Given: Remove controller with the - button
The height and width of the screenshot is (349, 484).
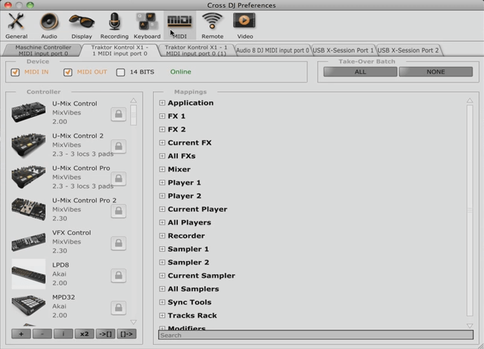Looking at the screenshot, I should coord(42,334).
